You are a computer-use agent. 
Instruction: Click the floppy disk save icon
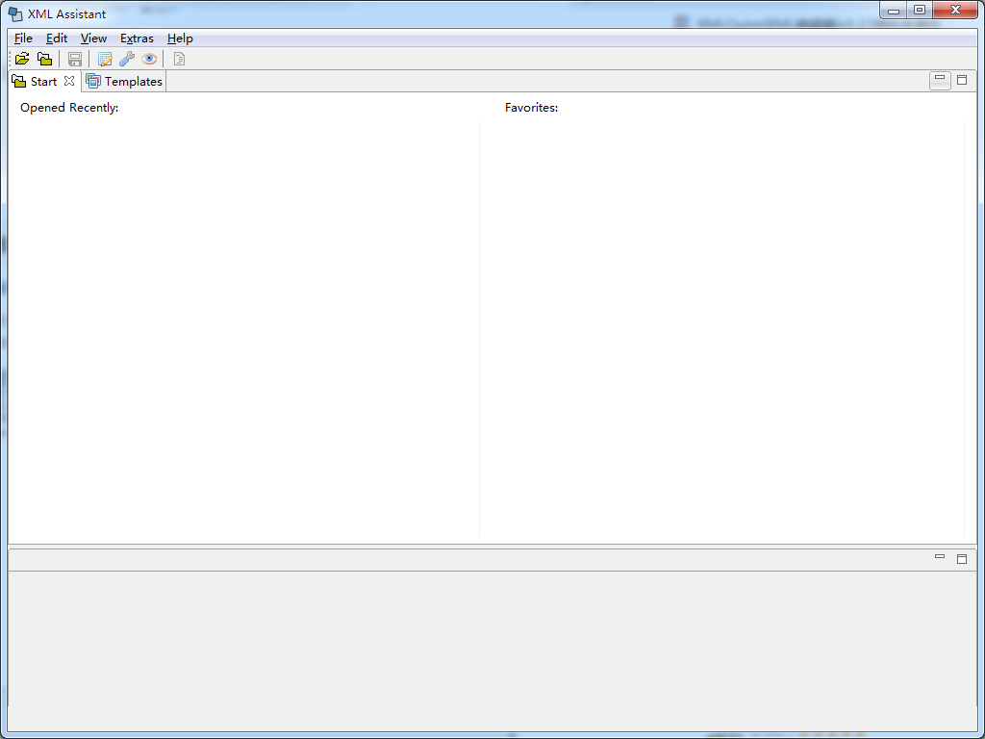75,59
